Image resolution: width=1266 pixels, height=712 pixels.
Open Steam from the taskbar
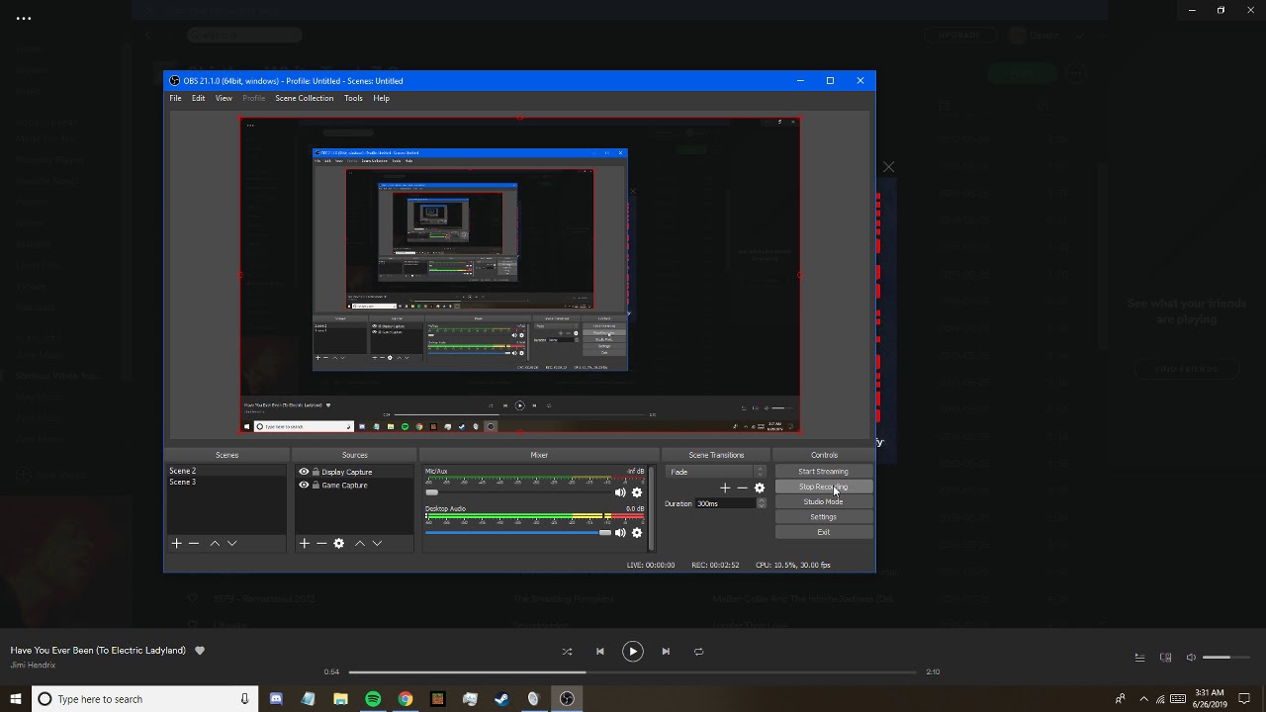502,699
